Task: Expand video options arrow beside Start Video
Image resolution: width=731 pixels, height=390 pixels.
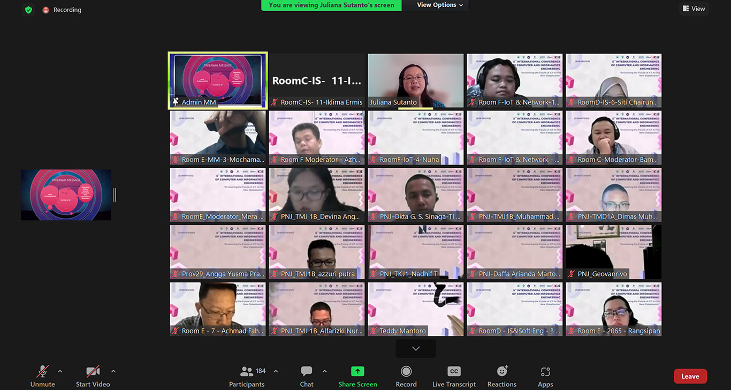Action: (x=113, y=371)
